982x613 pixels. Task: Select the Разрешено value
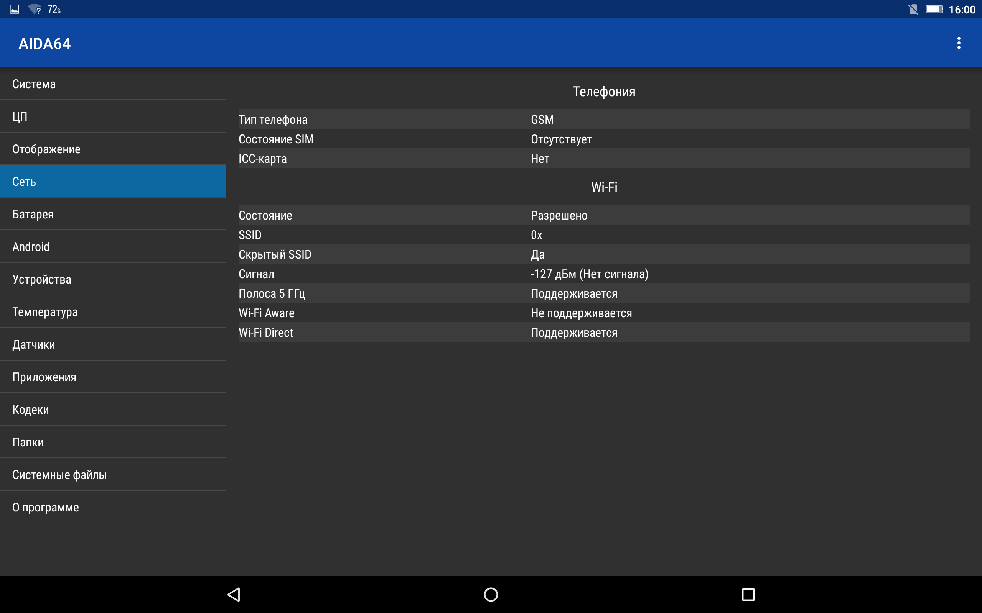coord(559,215)
